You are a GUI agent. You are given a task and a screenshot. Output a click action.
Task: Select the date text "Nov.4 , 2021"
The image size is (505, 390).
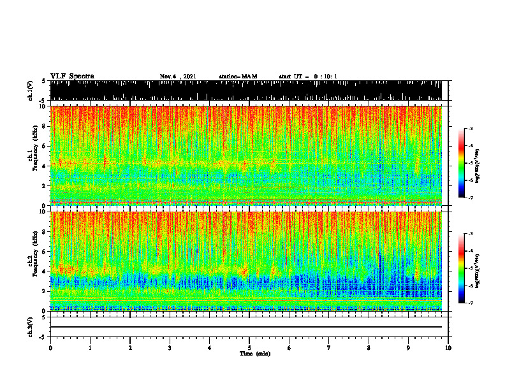(178, 76)
